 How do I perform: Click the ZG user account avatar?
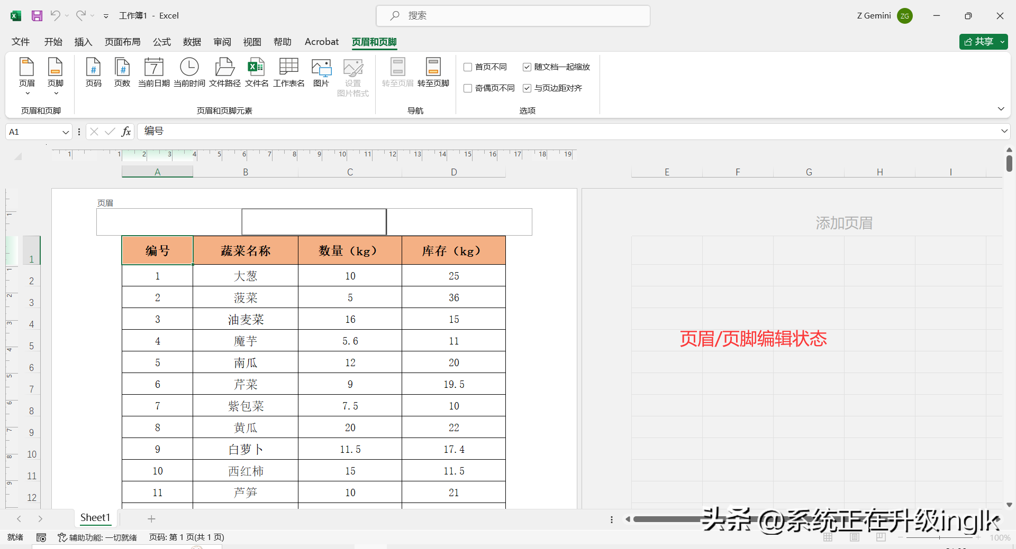click(x=905, y=16)
